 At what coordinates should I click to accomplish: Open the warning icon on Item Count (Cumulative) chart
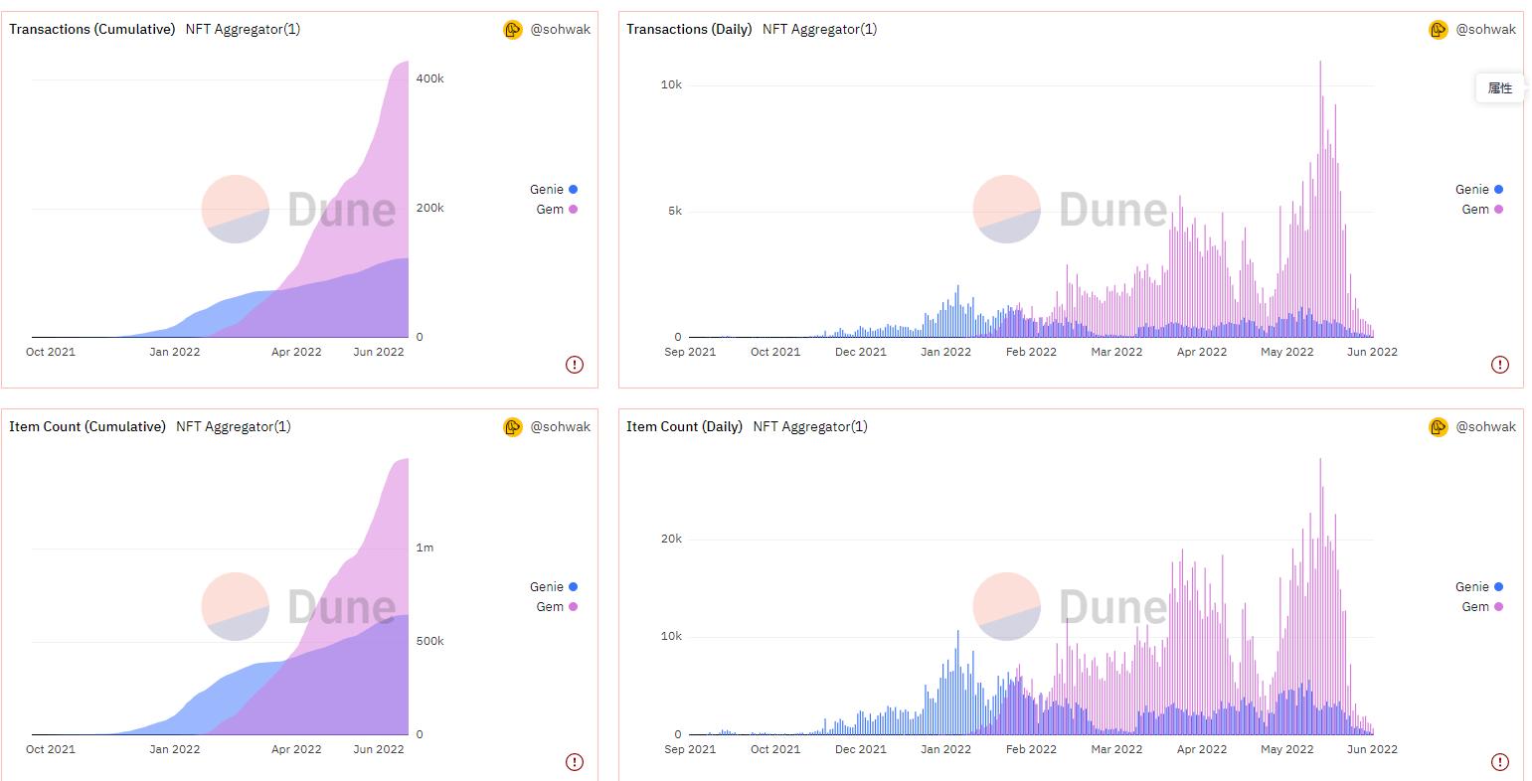(575, 762)
